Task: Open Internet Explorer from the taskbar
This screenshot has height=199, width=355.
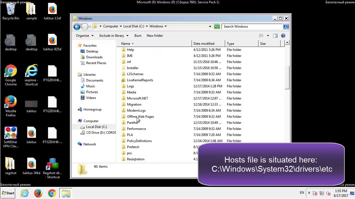Action: click(x=25, y=193)
